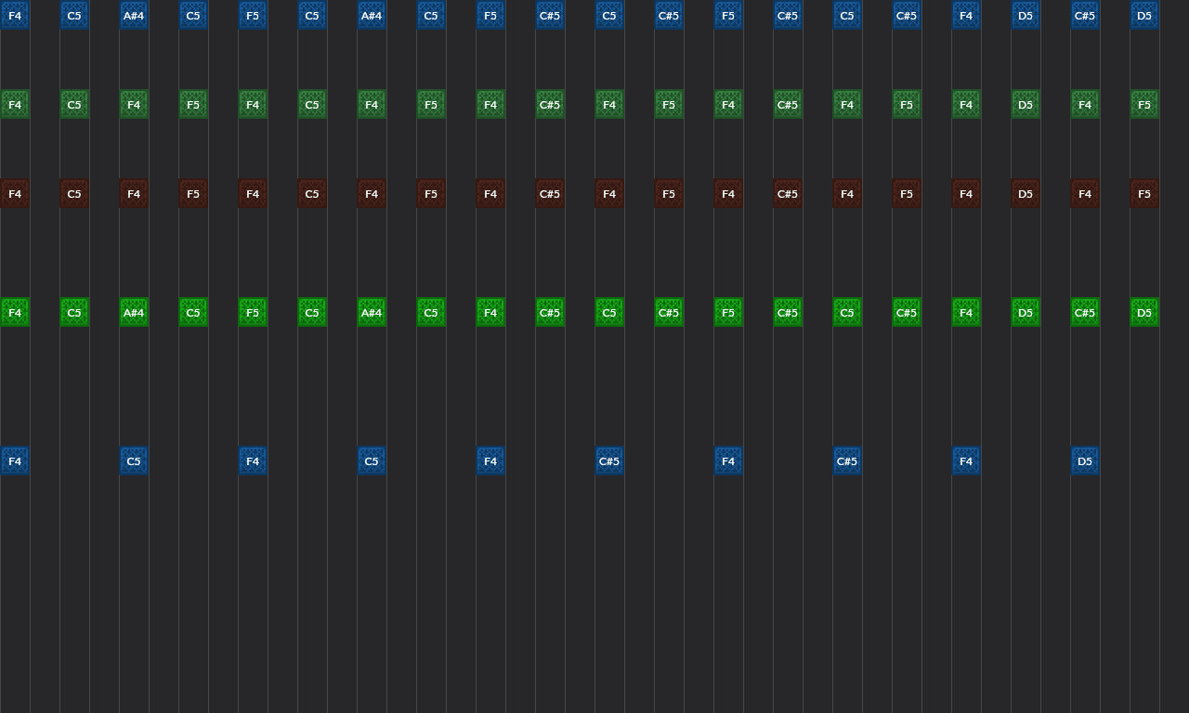Click the C#5 note in the bottom blue row

609,460
